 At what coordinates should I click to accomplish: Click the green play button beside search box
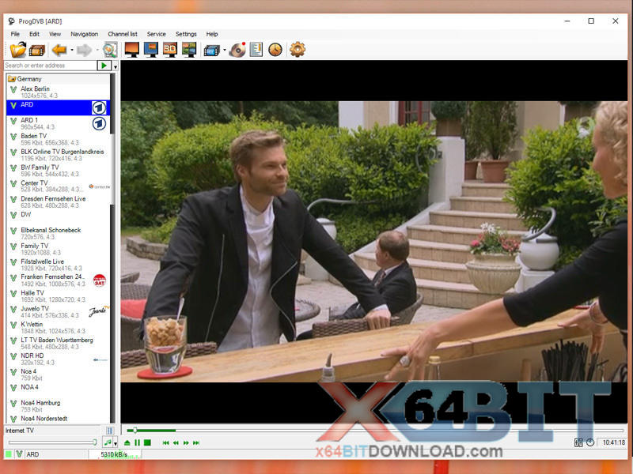(104, 66)
